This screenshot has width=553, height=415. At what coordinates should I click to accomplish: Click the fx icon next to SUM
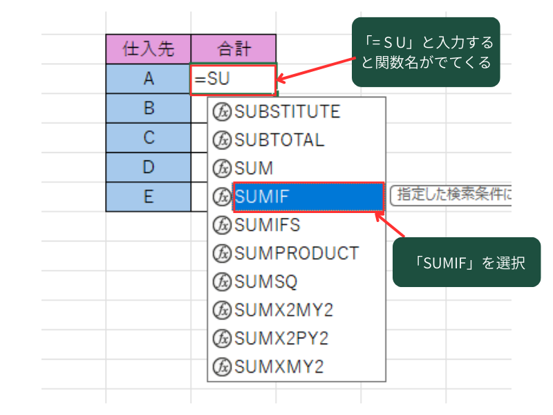pyautogui.click(x=223, y=169)
